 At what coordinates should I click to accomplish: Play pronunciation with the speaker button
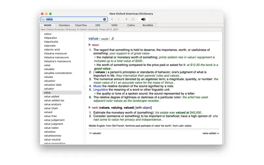point(143,19)
